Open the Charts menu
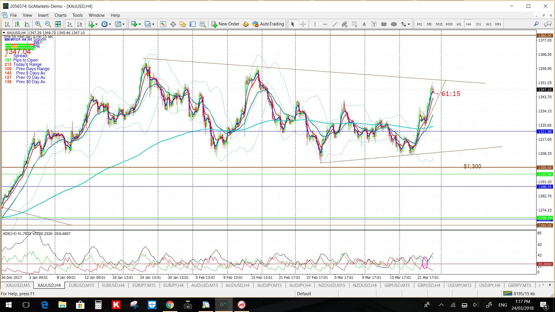The height and width of the screenshot is (312, 555). pyautogui.click(x=60, y=15)
